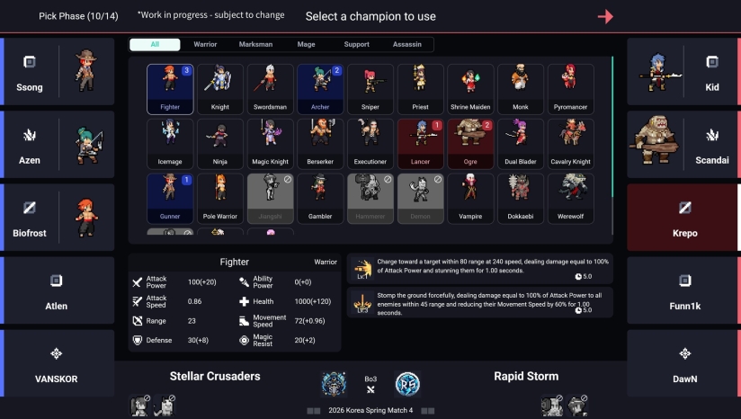Click the red next arrow
Image resolution: width=741 pixels, height=419 pixels.
coord(605,16)
